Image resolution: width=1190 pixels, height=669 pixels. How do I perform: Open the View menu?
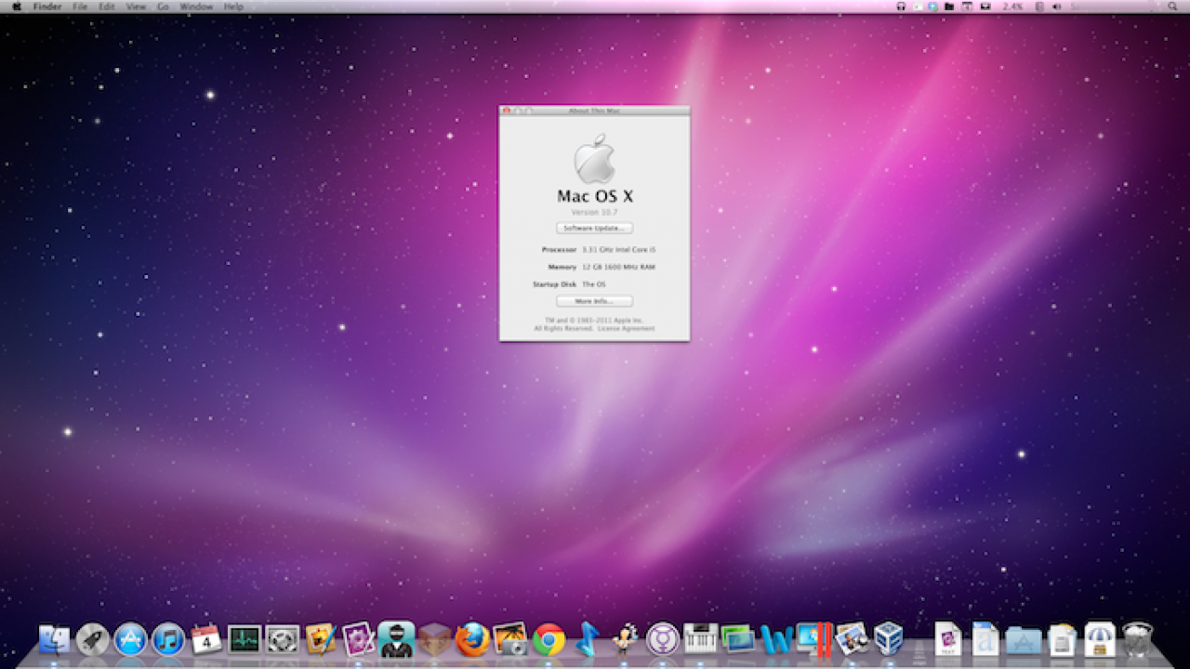136,7
